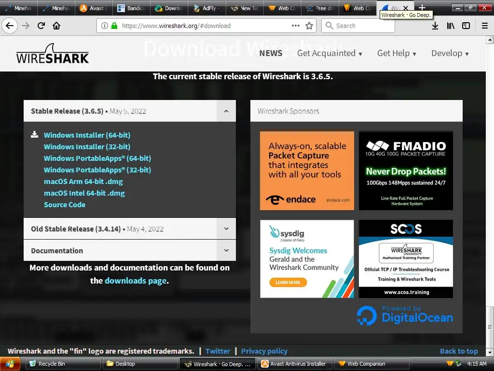Collapse the Stable Release (3.6.5) section
The width and height of the screenshot is (494, 371).
click(x=226, y=111)
